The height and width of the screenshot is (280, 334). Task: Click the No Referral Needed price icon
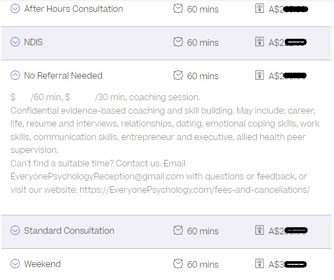[259, 76]
